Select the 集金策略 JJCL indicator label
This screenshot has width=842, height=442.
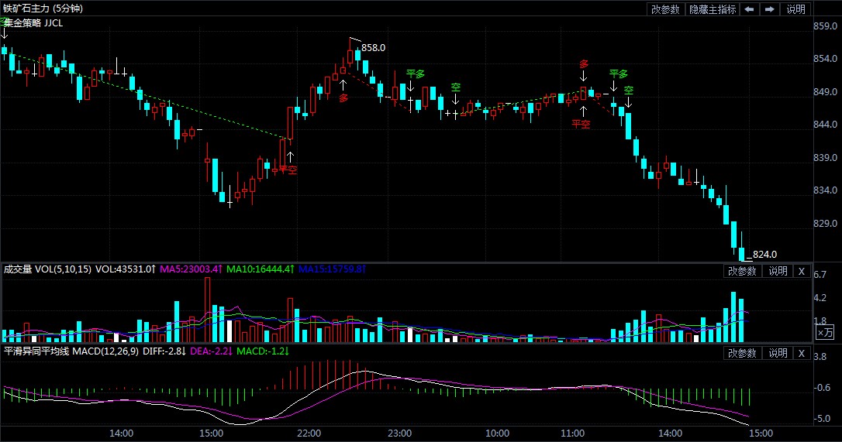(34, 23)
